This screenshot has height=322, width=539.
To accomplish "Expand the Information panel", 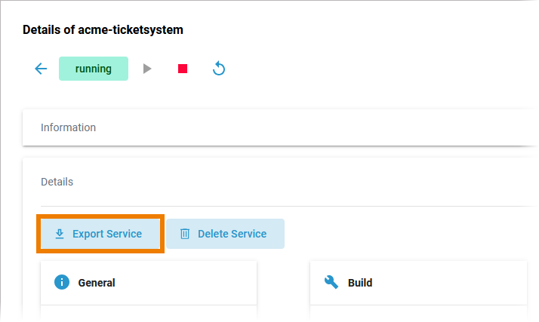I will click(279, 127).
